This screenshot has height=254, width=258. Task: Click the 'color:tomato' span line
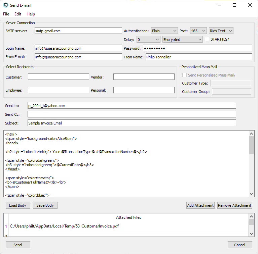click(30, 178)
